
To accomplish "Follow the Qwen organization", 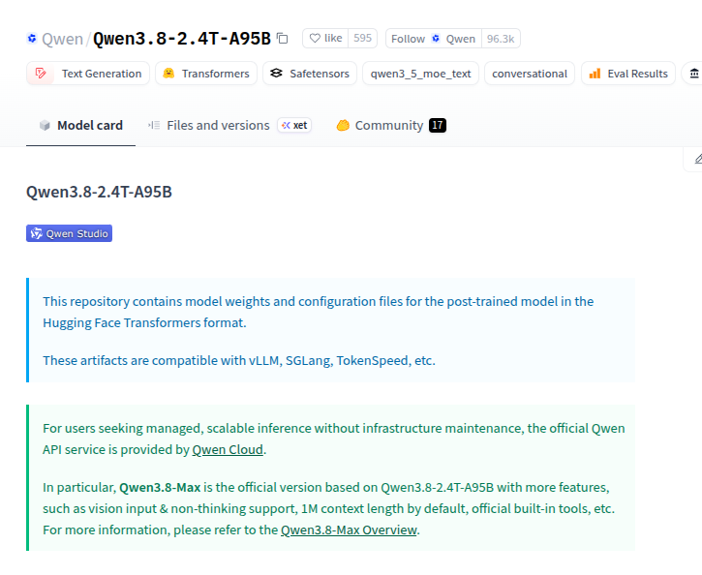I will [x=434, y=39].
